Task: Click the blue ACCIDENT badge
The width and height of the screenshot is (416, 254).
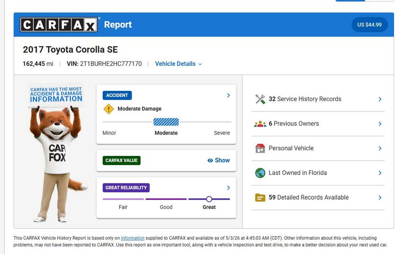Action: tap(117, 95)
